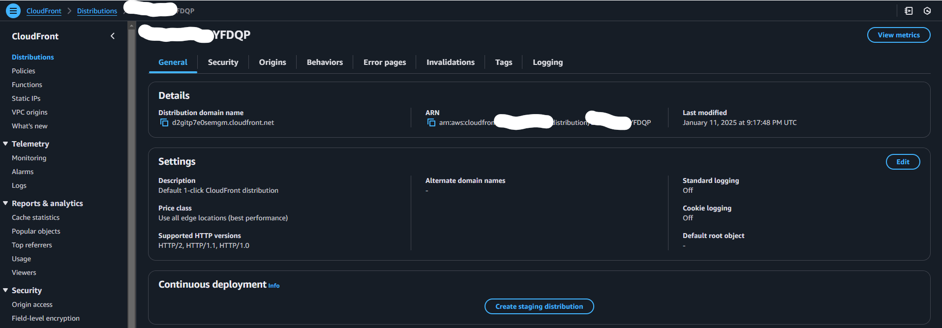Open VPC origins in the sidebar
Viewport: 942px width, 328px height.
click(x=30, y=112)
